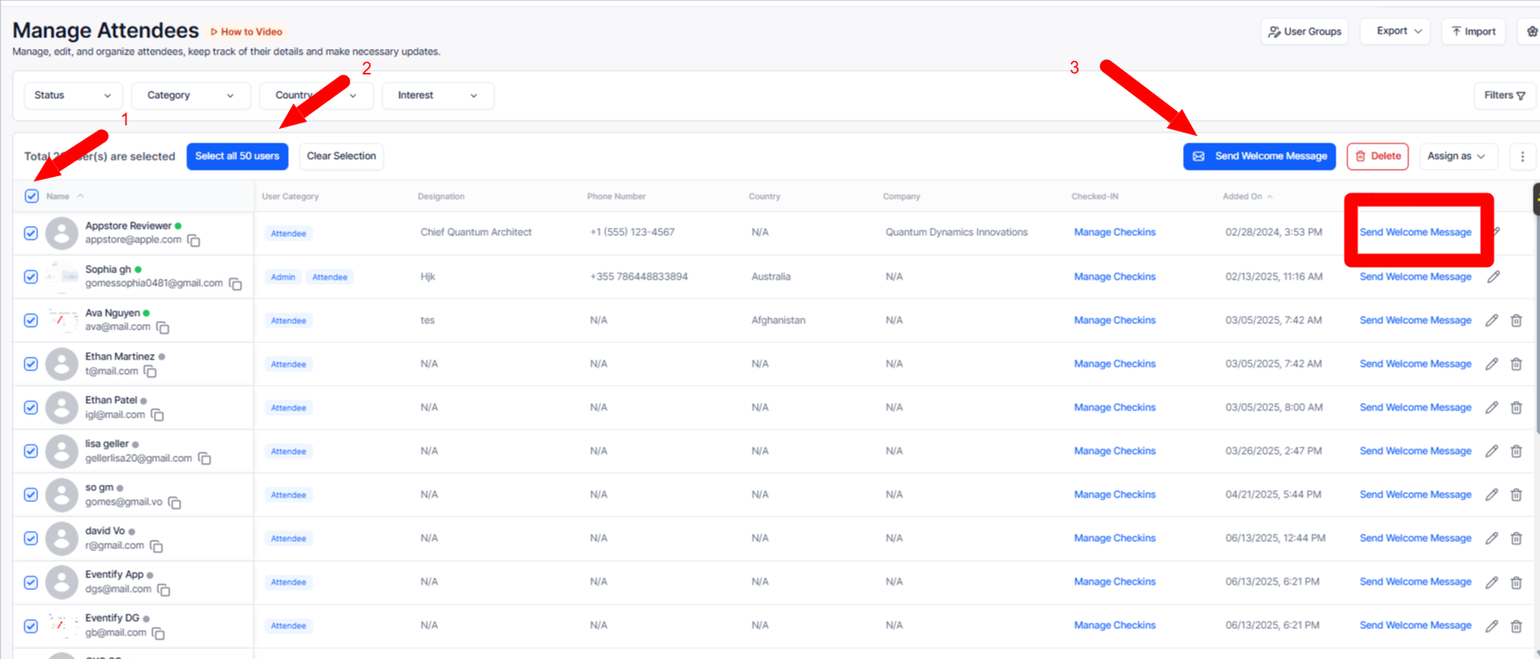Uncheck the Appstore Reviewer row checkbox

31,233
